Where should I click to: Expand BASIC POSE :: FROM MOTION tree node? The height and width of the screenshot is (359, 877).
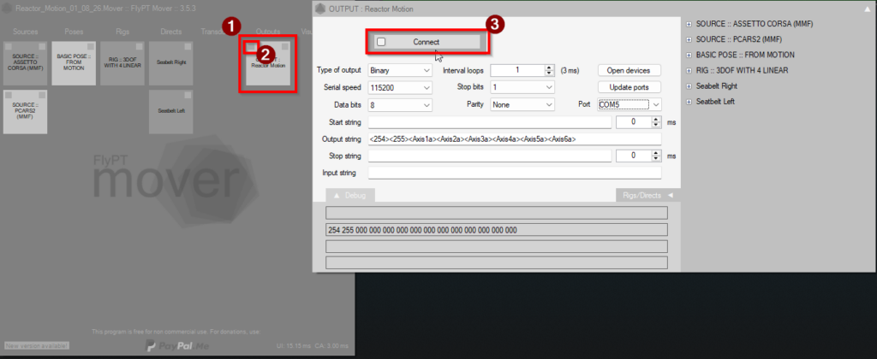tap(689, 56)
